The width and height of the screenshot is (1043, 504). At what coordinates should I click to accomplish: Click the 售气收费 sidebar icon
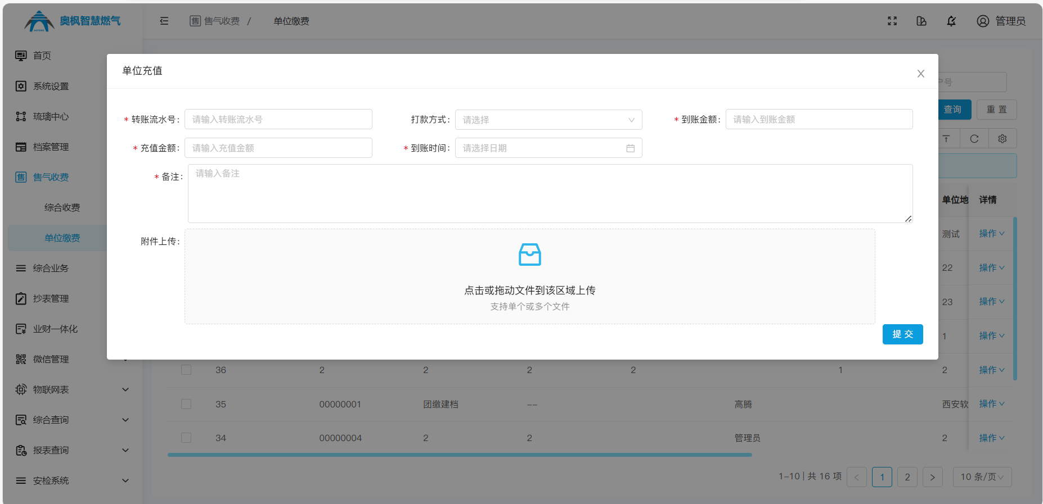[21, 177]
